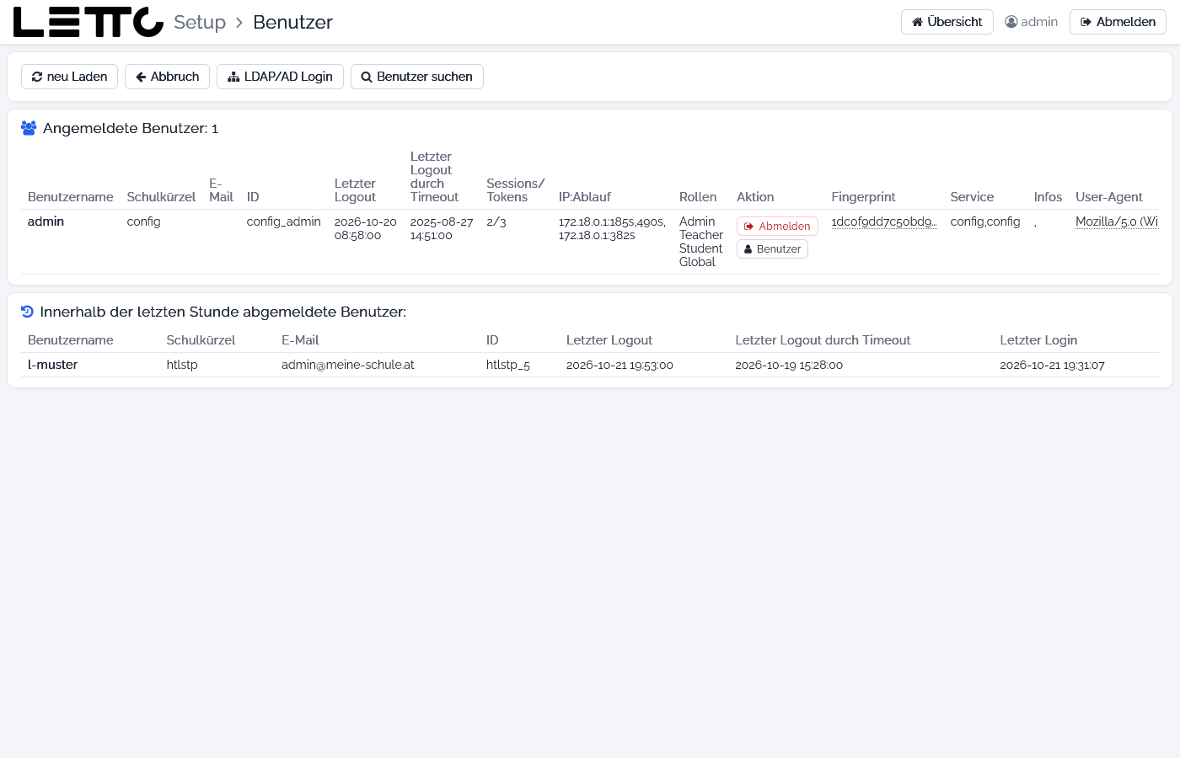Click the admin@meine-schule.at email cell
Viewport: 1180px width, 758px height.
click(x=348, y=365)
